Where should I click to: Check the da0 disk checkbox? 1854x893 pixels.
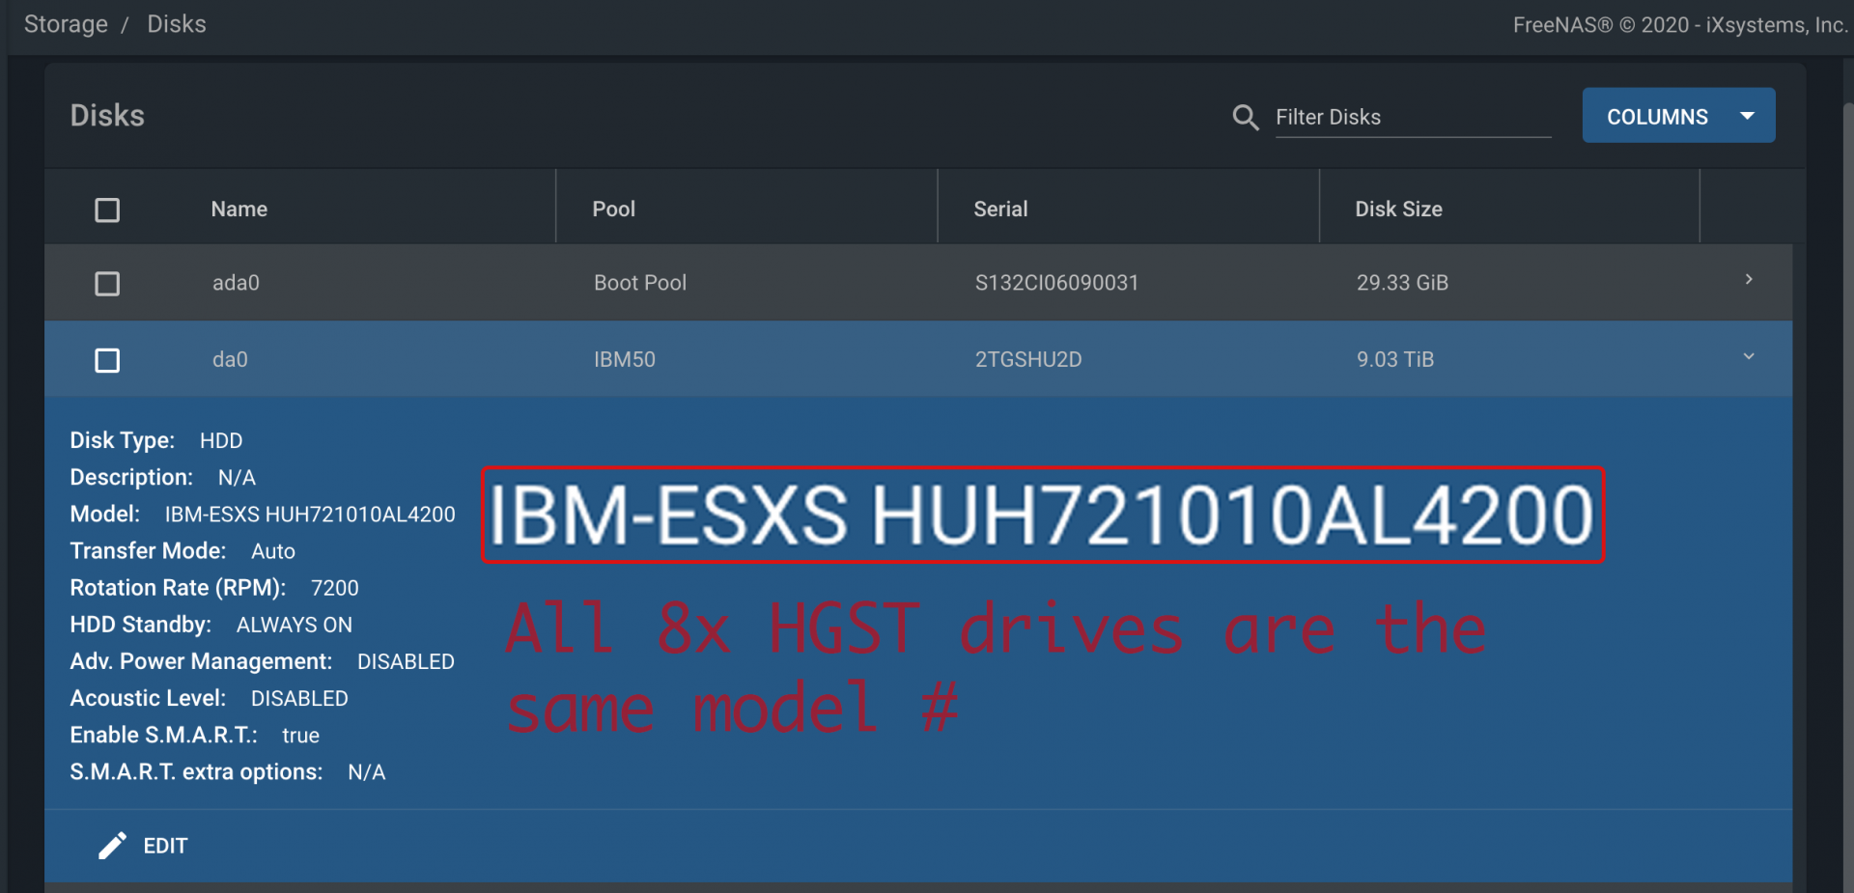click(107, 360)
